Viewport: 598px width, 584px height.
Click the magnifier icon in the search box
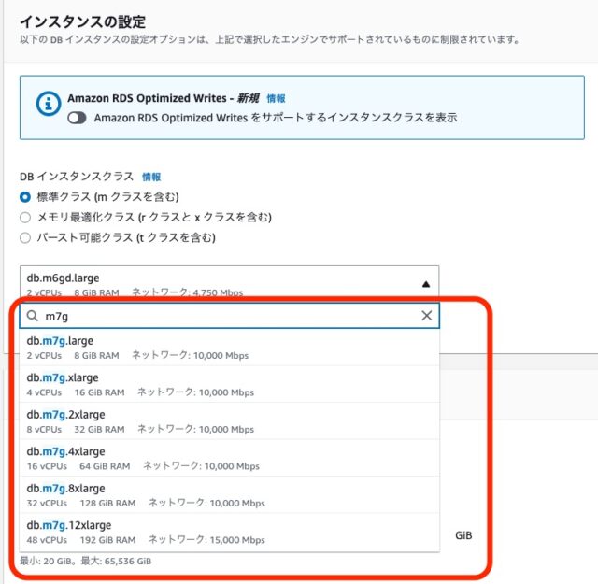pyautogui.click(x=33, y=316)
